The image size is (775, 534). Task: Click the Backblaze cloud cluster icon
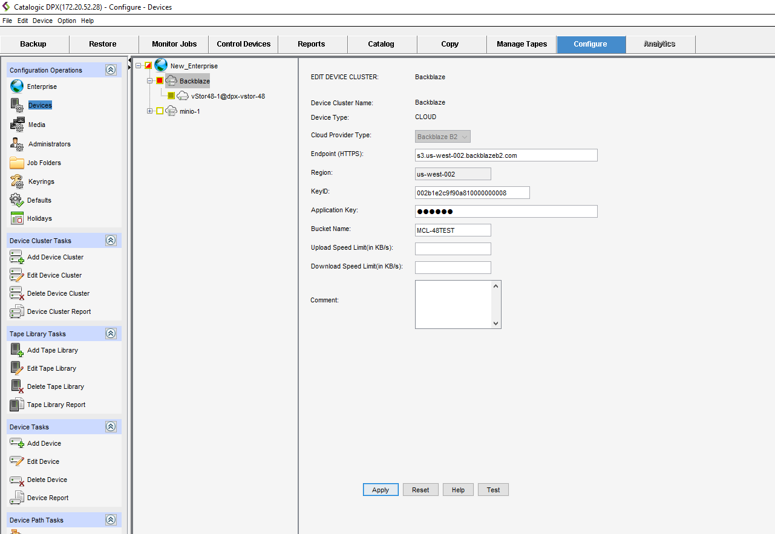pos(171,80)
